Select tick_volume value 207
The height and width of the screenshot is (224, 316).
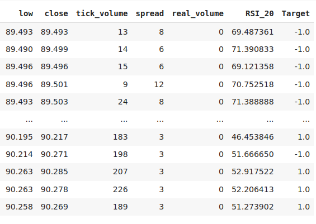(120, 171)
